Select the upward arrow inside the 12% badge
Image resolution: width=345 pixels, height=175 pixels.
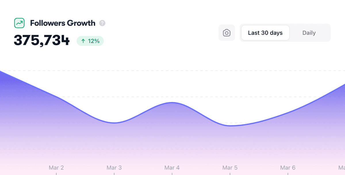[x=83, y=41]
